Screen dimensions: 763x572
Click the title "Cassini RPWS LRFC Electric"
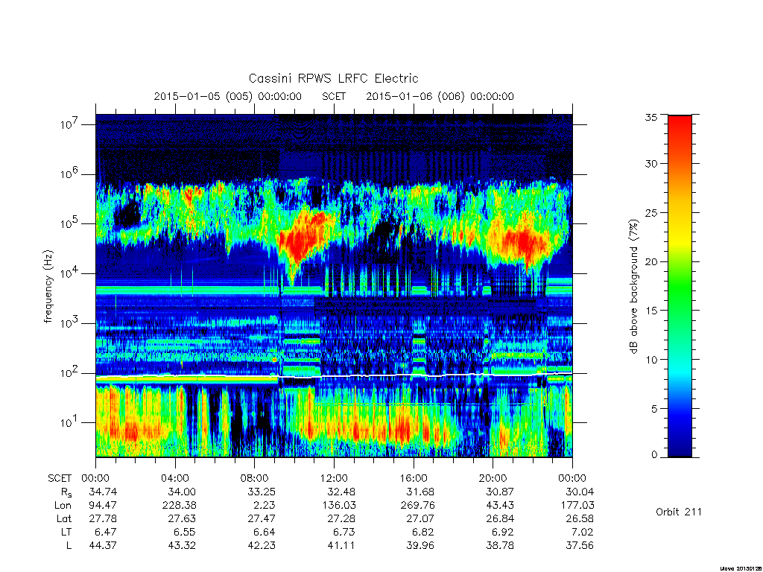click(x=333, y=78)
